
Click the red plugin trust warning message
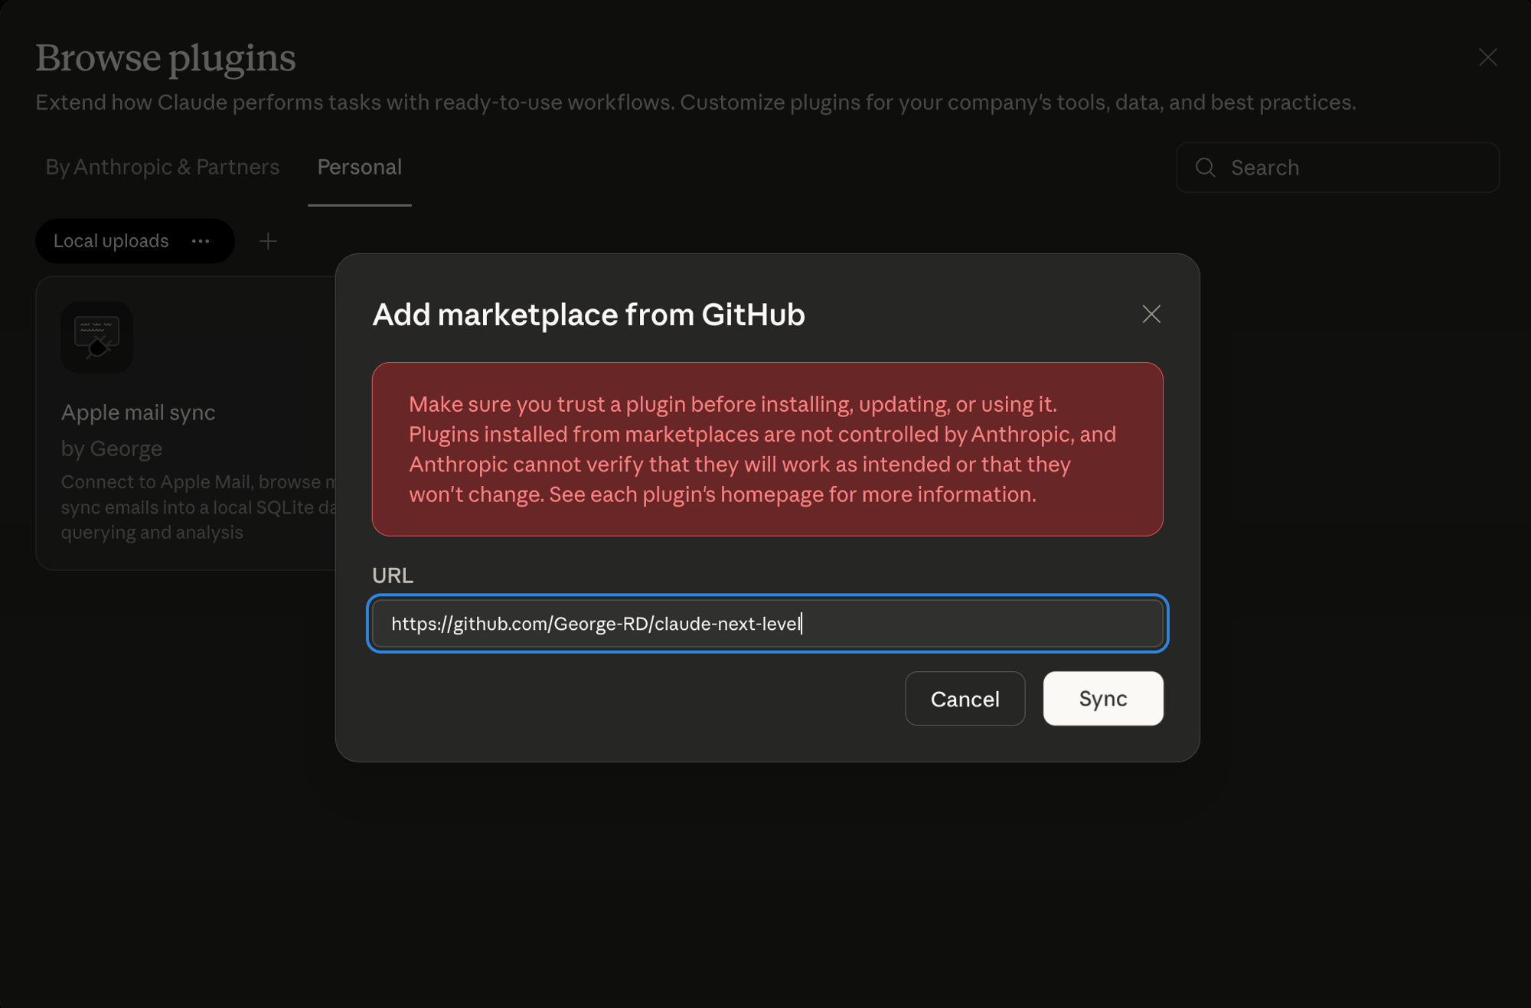(x=767, y=449)
